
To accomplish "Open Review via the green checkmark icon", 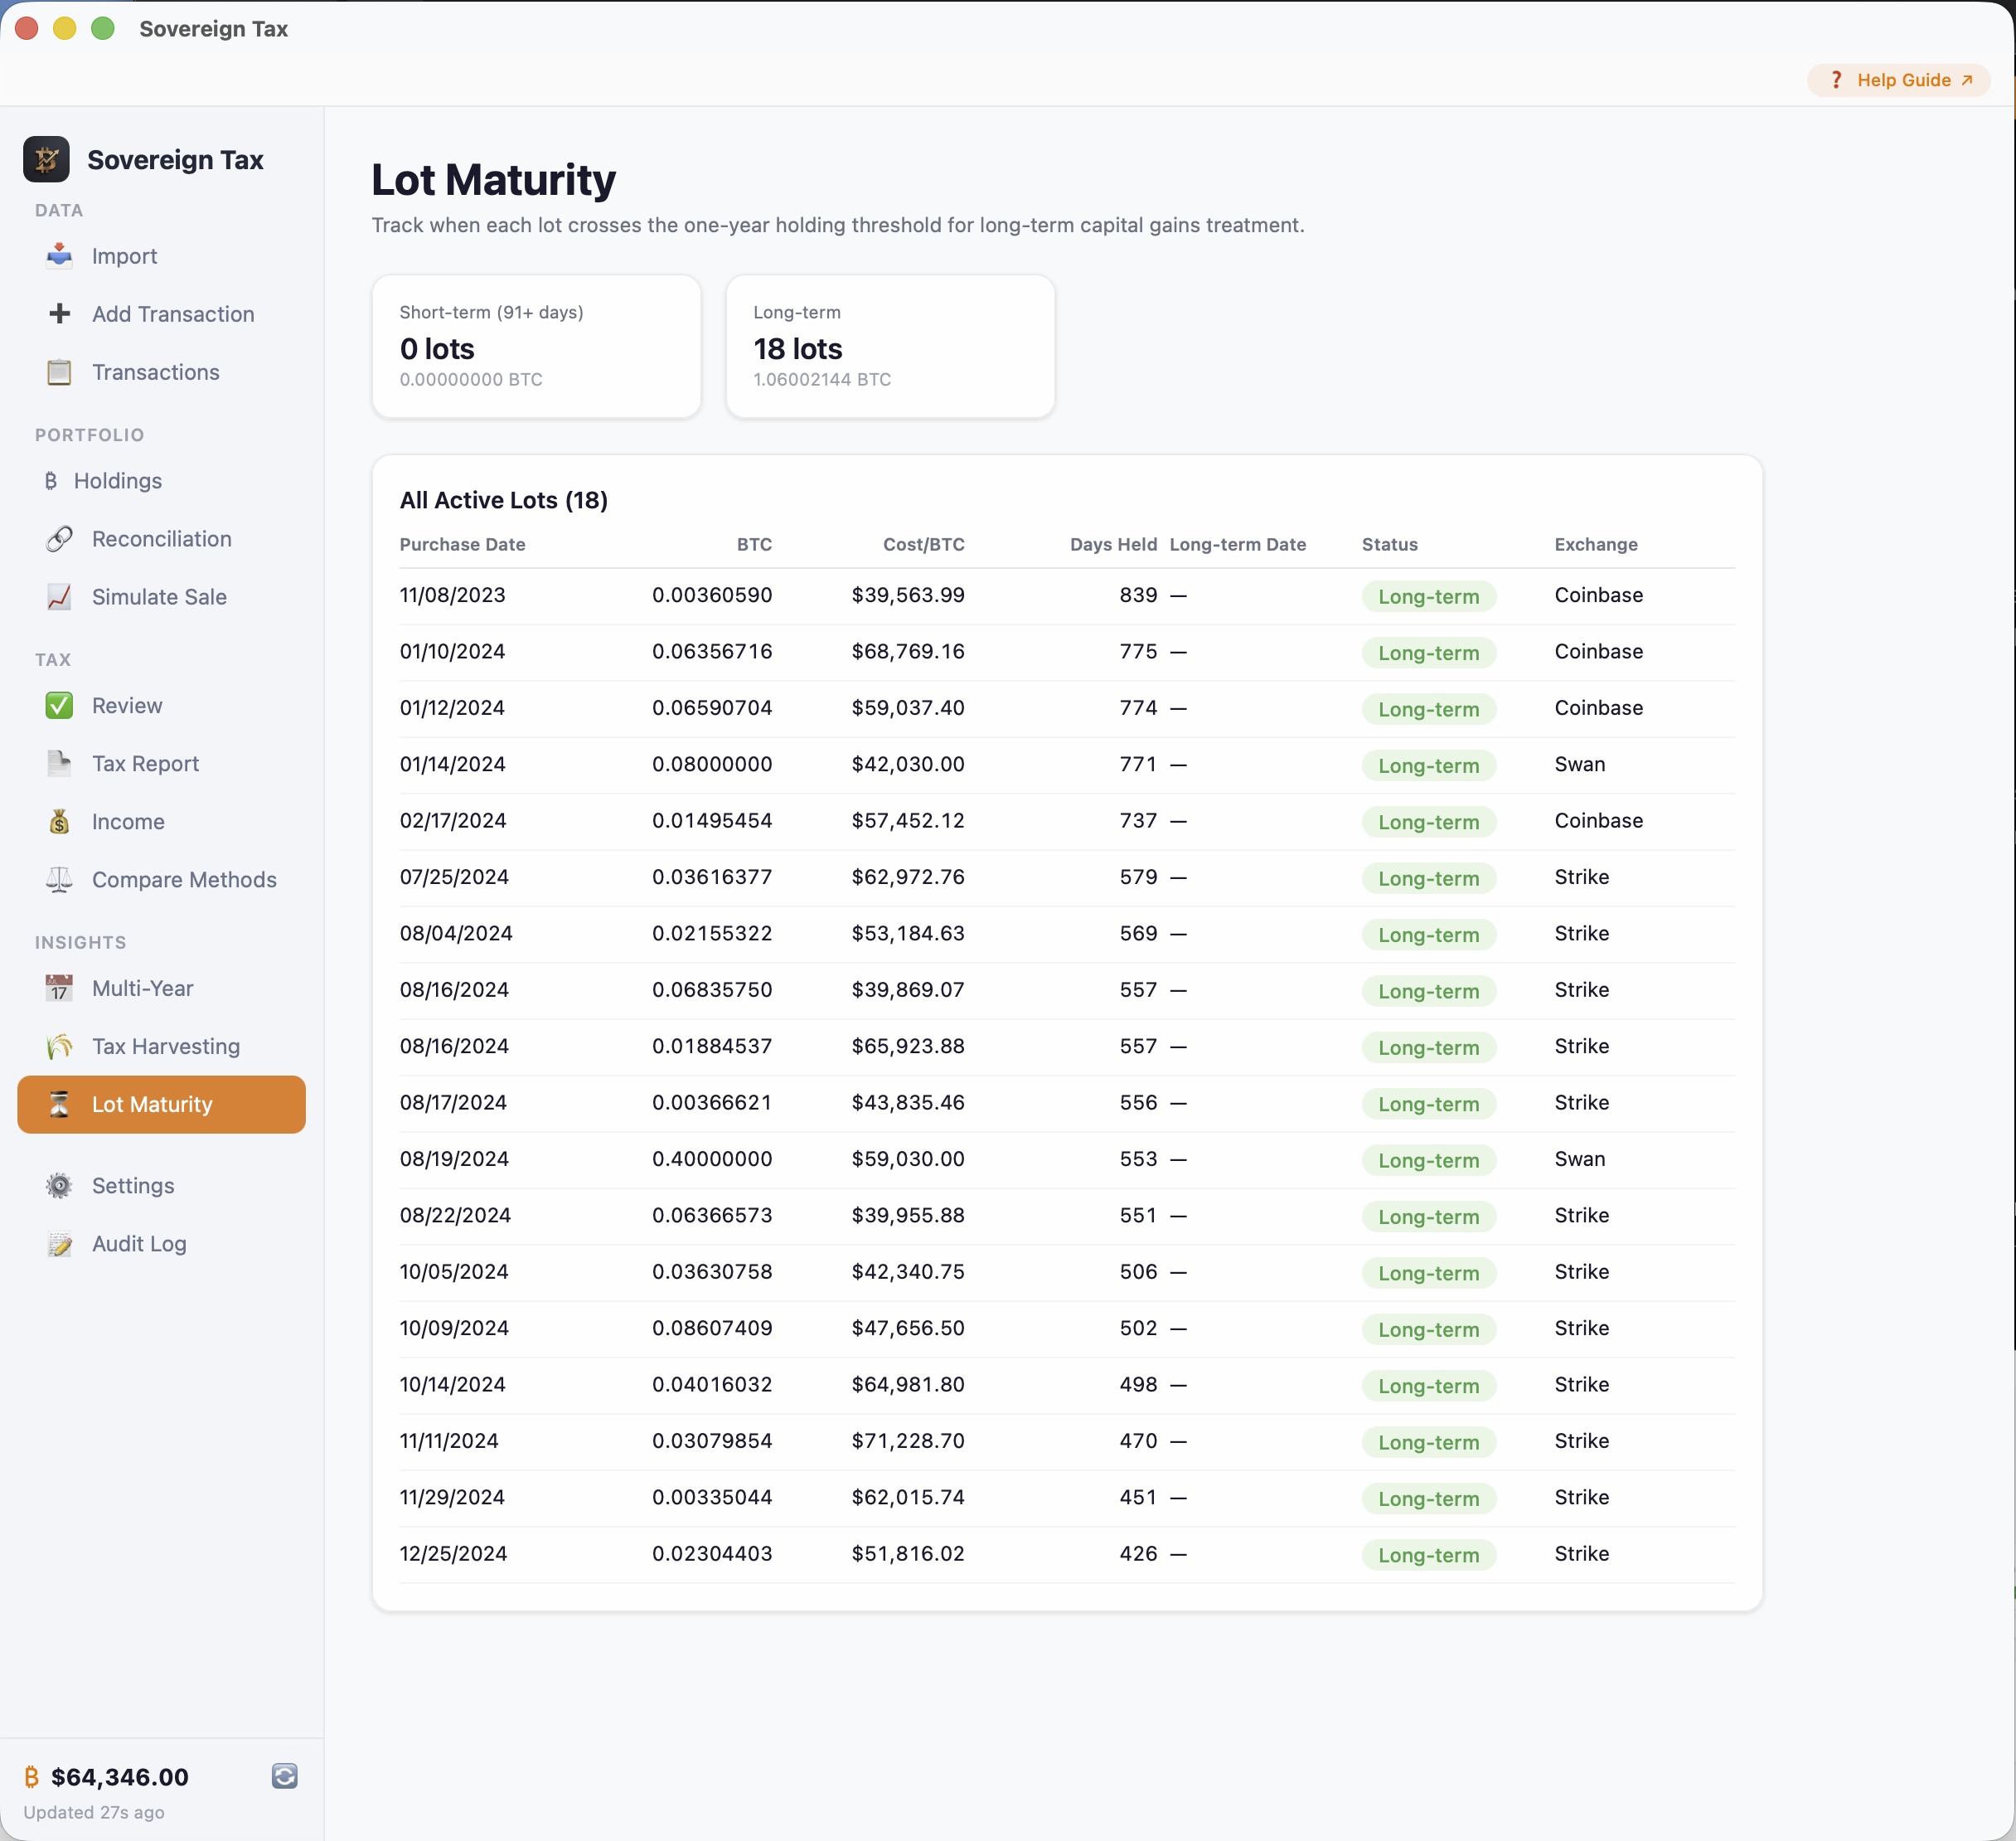I will click(59, 706).
